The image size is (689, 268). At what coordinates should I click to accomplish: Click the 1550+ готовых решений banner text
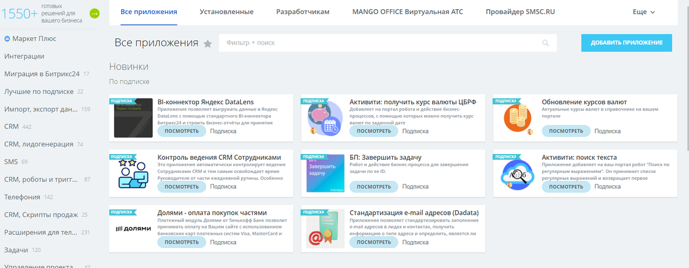[43, 13]
